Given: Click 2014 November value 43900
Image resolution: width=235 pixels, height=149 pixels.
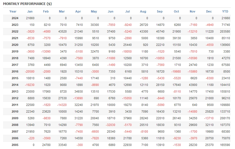Looking at the screenshot, I should point(193,85).
